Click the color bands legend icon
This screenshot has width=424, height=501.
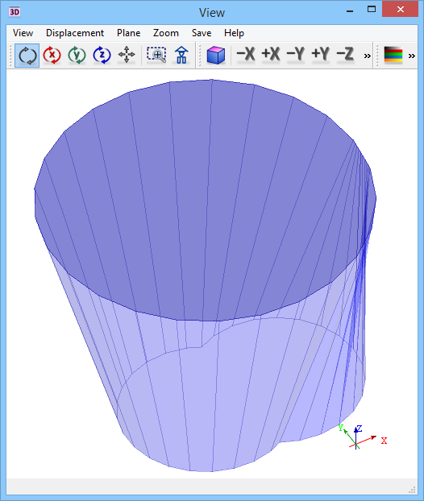click(393, 56)
